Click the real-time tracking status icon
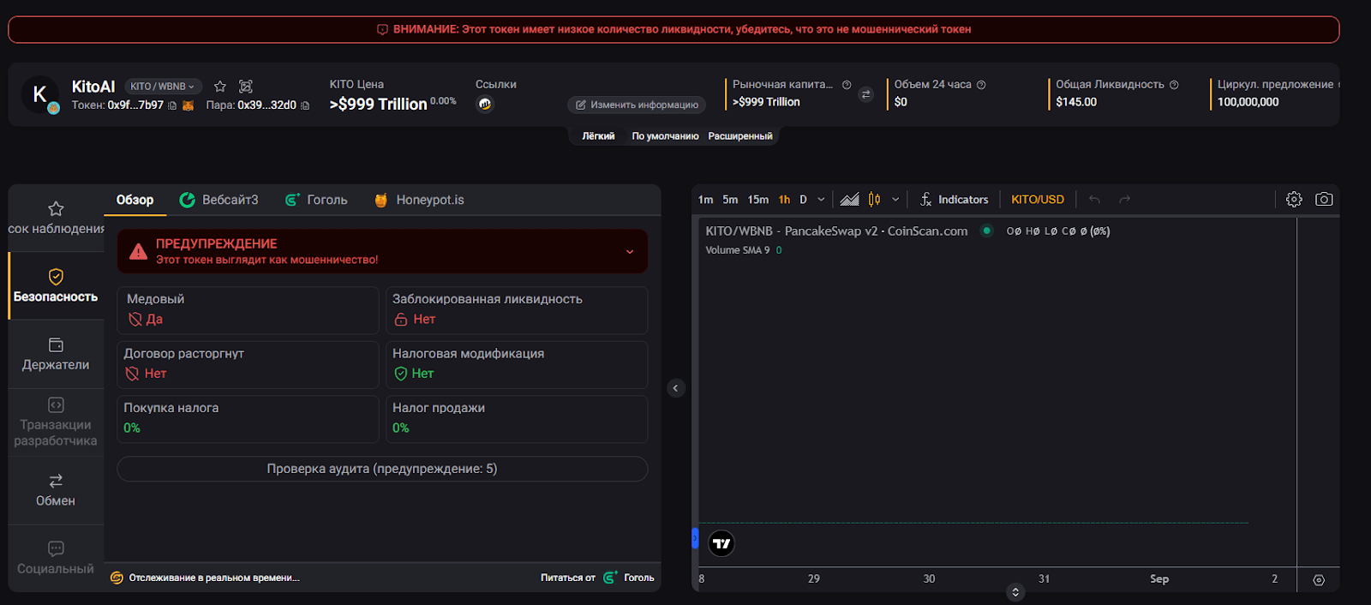 (x=117, y=578)
